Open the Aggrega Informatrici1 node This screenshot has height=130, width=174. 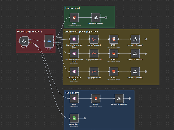coord(94,54)
